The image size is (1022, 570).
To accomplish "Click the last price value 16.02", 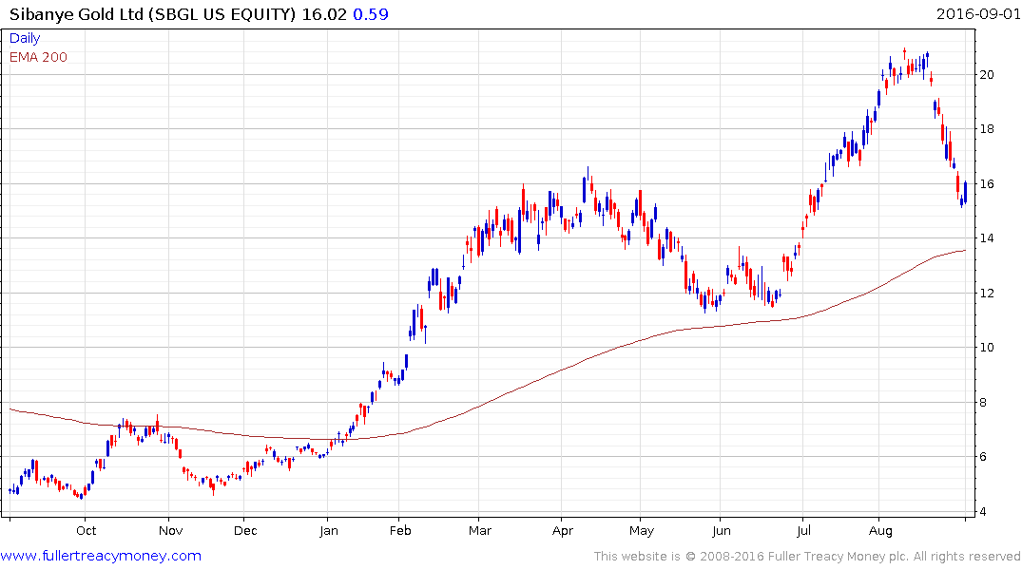I will click(x=324, y=14).
